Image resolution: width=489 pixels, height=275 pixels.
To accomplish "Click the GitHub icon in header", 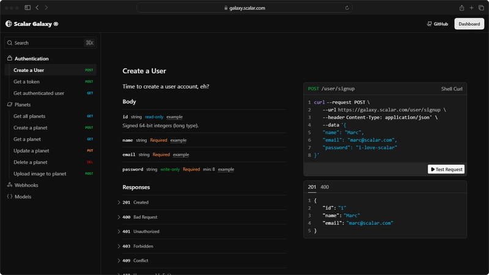I will (x=430, y=24).
